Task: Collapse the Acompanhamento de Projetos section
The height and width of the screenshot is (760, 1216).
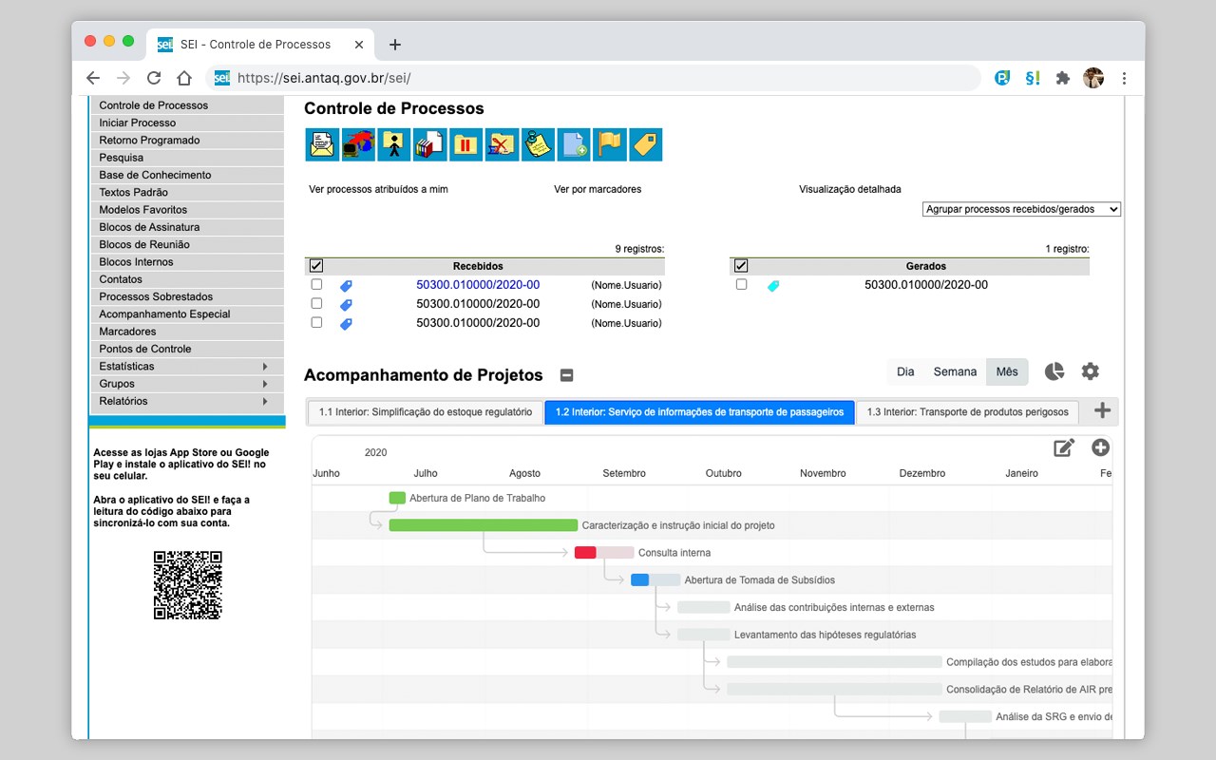Action: click(566, 375)
